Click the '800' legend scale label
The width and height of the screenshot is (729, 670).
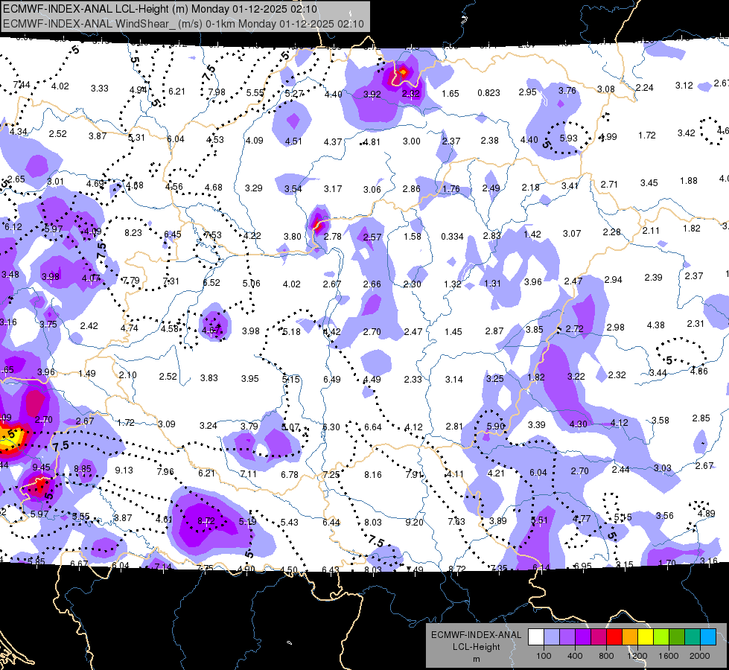[606, 656]
